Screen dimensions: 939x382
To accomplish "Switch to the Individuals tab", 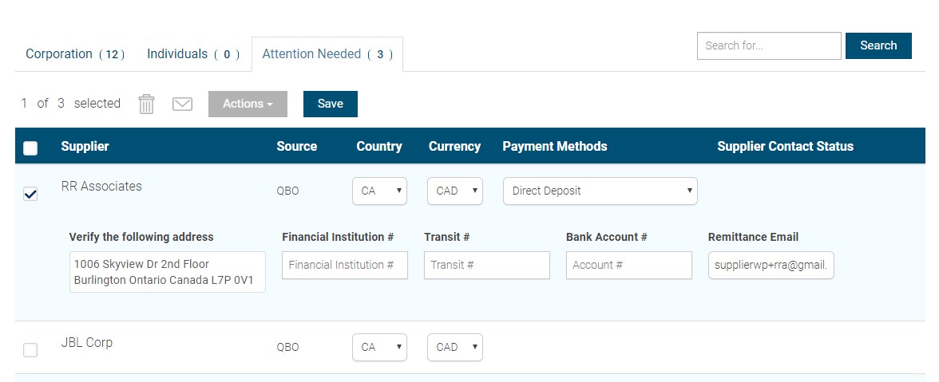I will pyautogui.click(x=193, y=54).
